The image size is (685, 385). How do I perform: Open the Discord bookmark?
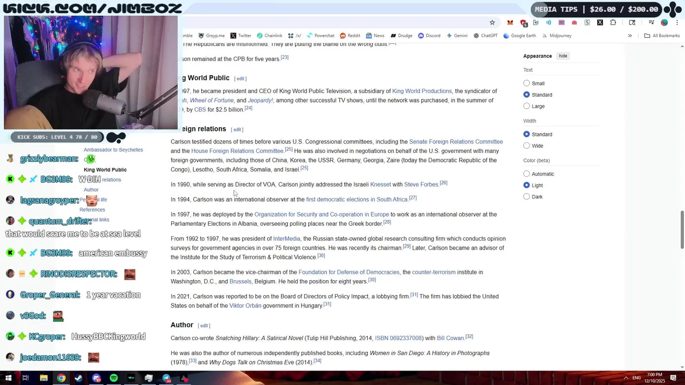point(429,36)
